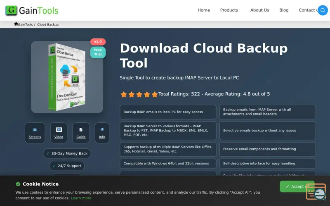Click 'Backup IMAP emails to local PC' feature
Image resolution: width=330 pixels, height=206 pixels.
tap(168, 112)
